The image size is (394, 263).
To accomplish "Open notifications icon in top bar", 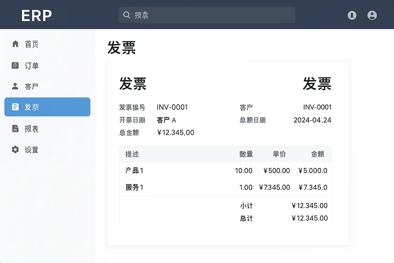I will tap(352, 15).
